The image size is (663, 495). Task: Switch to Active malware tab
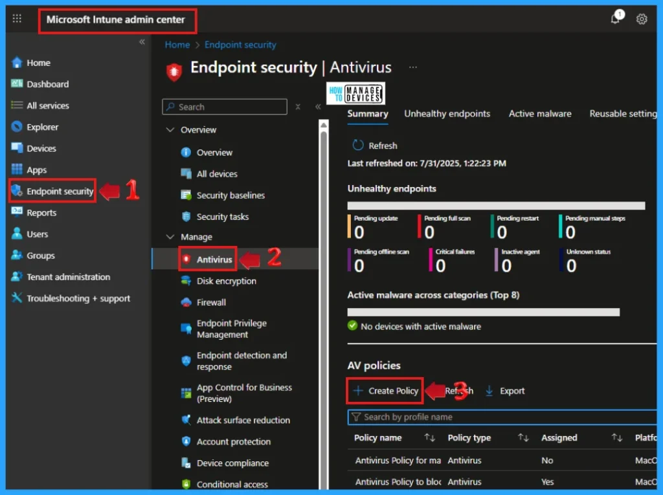(x=540, y=114)
